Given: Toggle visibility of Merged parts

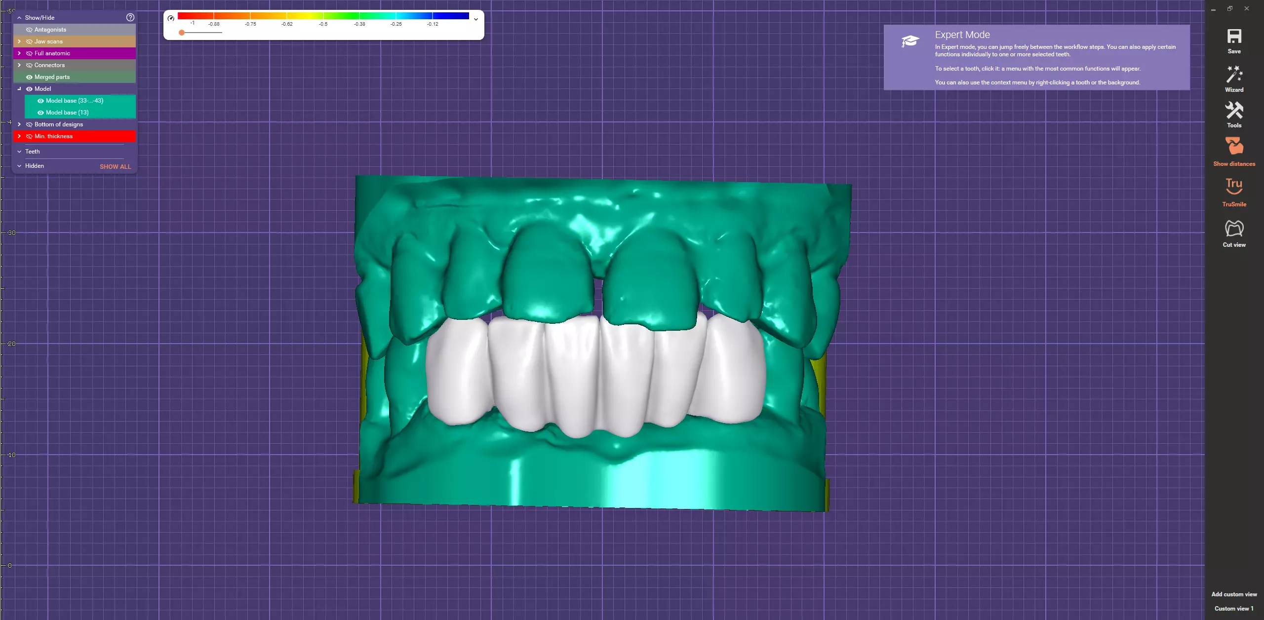Looking at the screenshot, I should (29, 77).
